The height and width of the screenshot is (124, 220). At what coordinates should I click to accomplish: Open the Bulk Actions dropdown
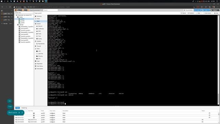(x=208, y=13)
